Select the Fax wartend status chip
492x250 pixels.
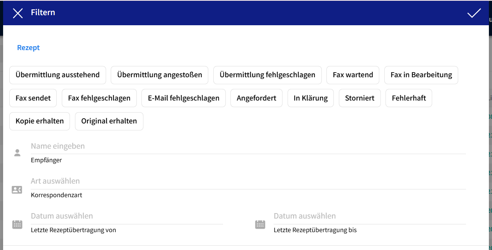click(353, 75)
